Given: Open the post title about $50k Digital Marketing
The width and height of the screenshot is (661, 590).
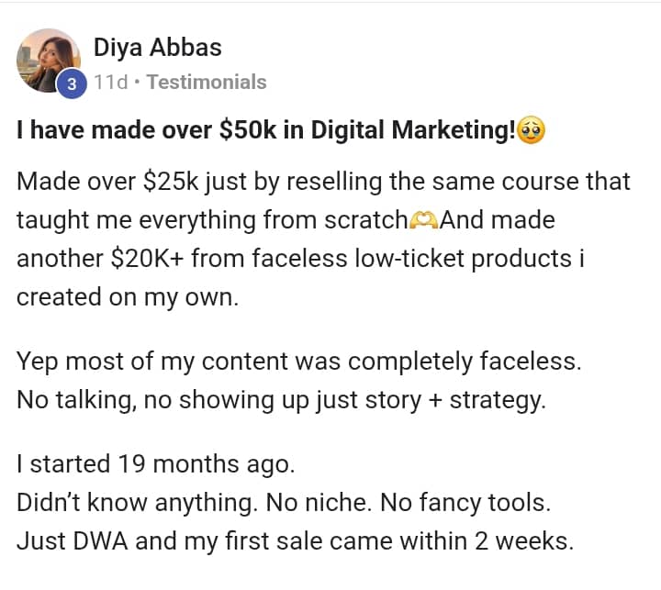Looking at the screenshot, I should [265, 129].
